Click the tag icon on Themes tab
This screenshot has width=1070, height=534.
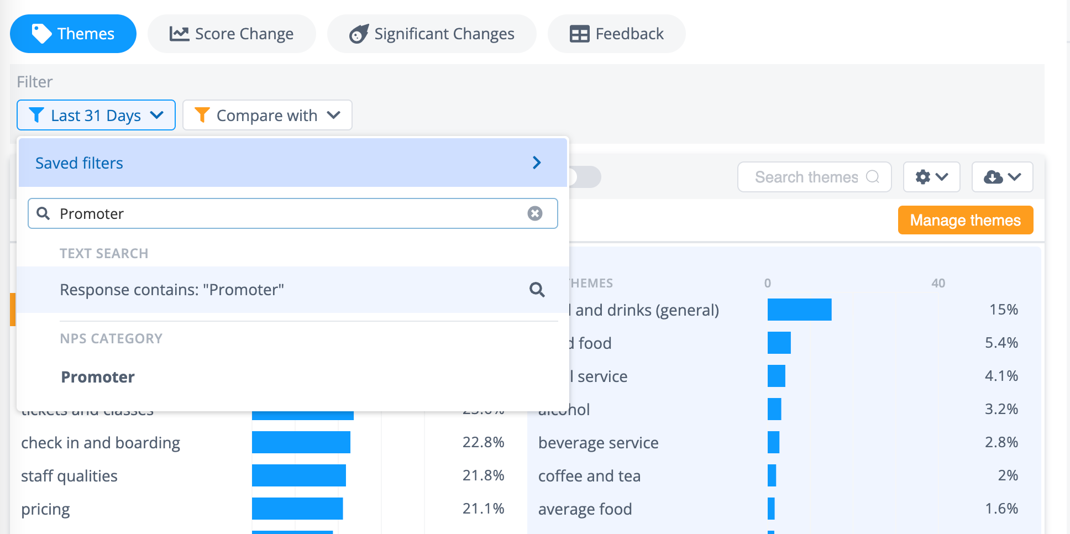tap(41, 34)
